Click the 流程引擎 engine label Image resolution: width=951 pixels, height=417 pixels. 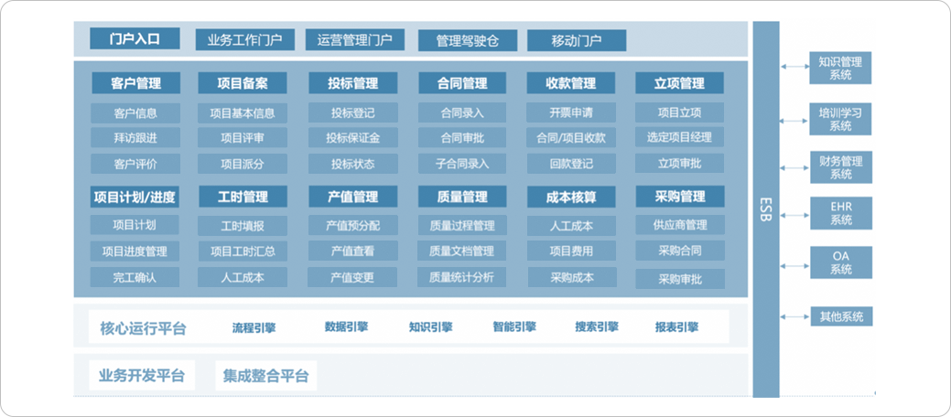pyautogui.click(x=254, y=326)
